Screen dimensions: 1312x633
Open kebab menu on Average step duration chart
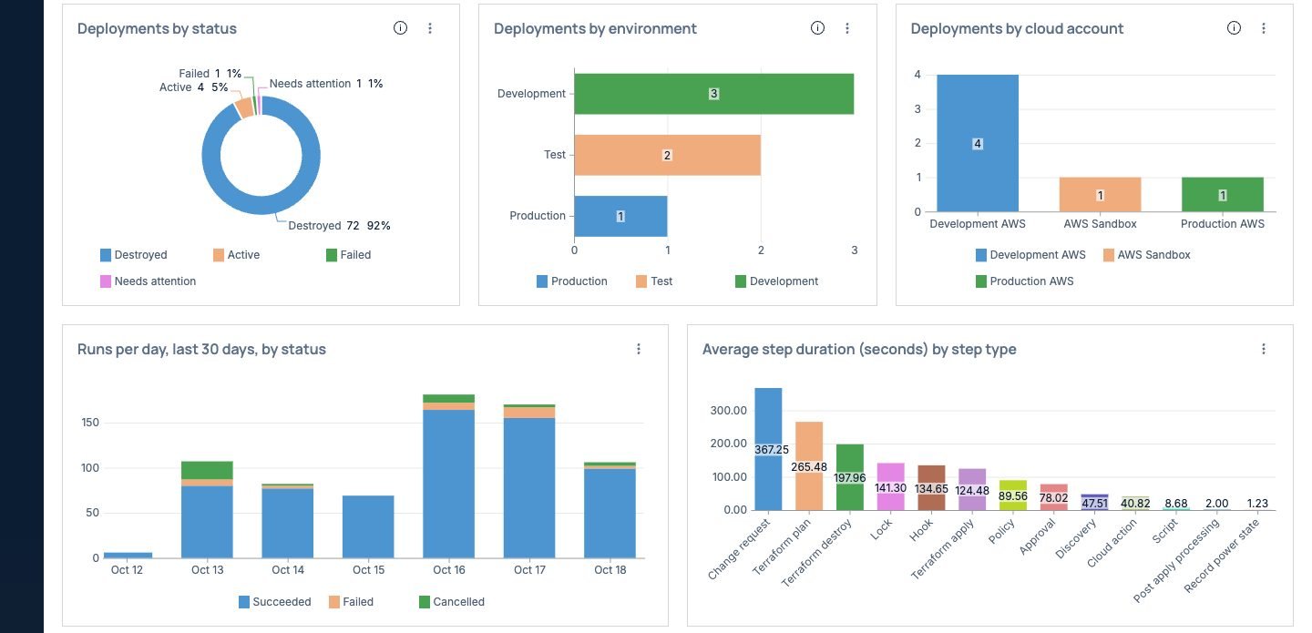(x=1264, y=349)
